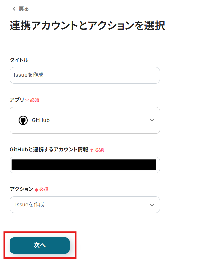Select the GitHub account info field

pos(84,165)
